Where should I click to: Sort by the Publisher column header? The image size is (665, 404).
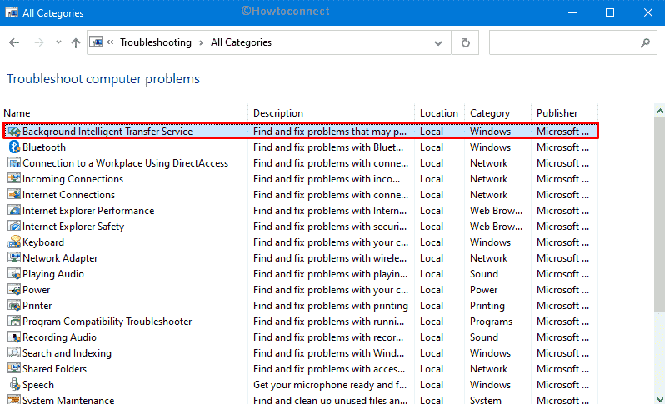pyautogui.click(x=557, y=113)
